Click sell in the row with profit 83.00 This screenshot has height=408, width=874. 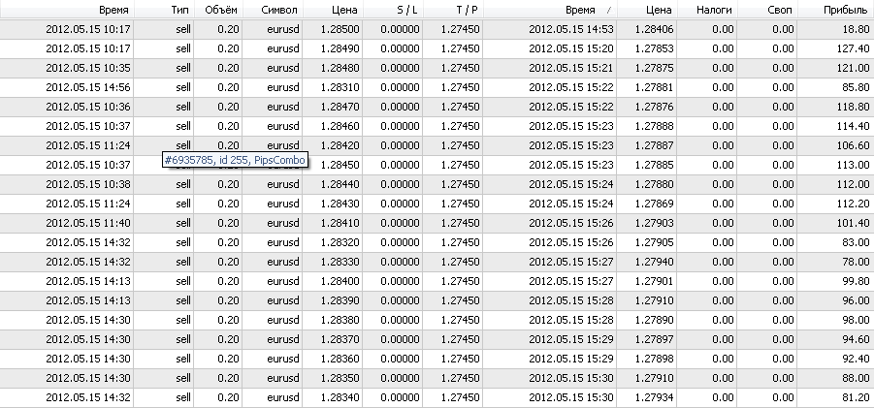[182, 242]
